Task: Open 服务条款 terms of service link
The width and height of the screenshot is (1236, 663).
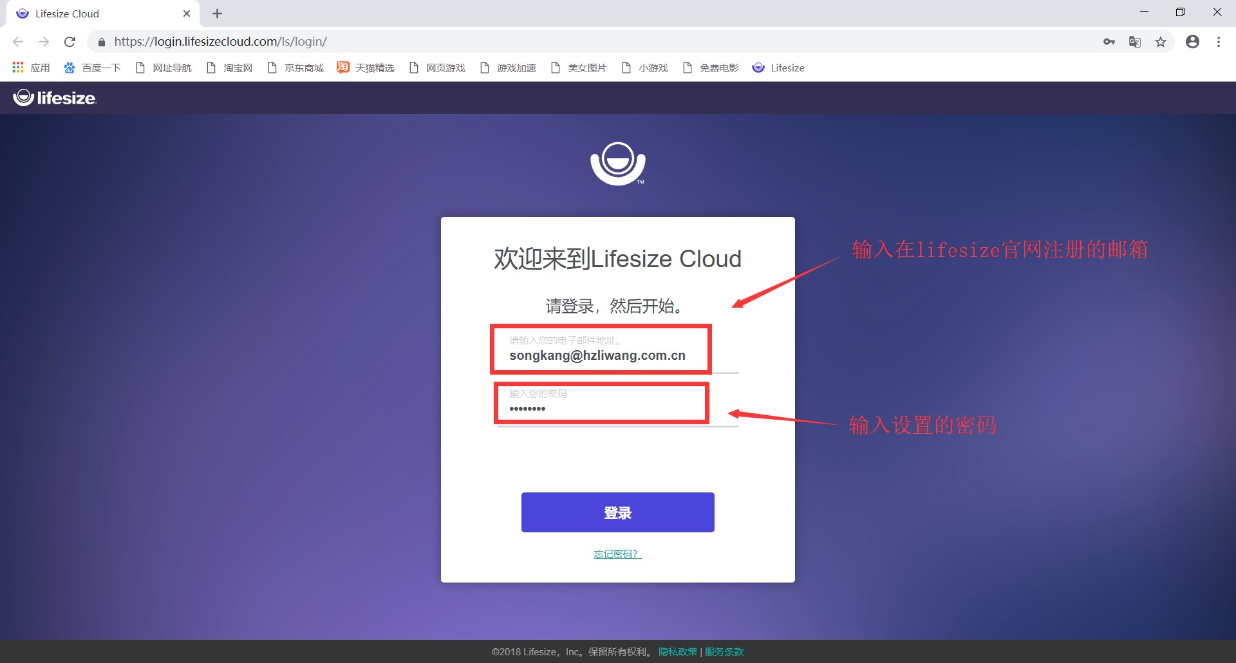Action: pyautogui.click(x=724, y=651)
